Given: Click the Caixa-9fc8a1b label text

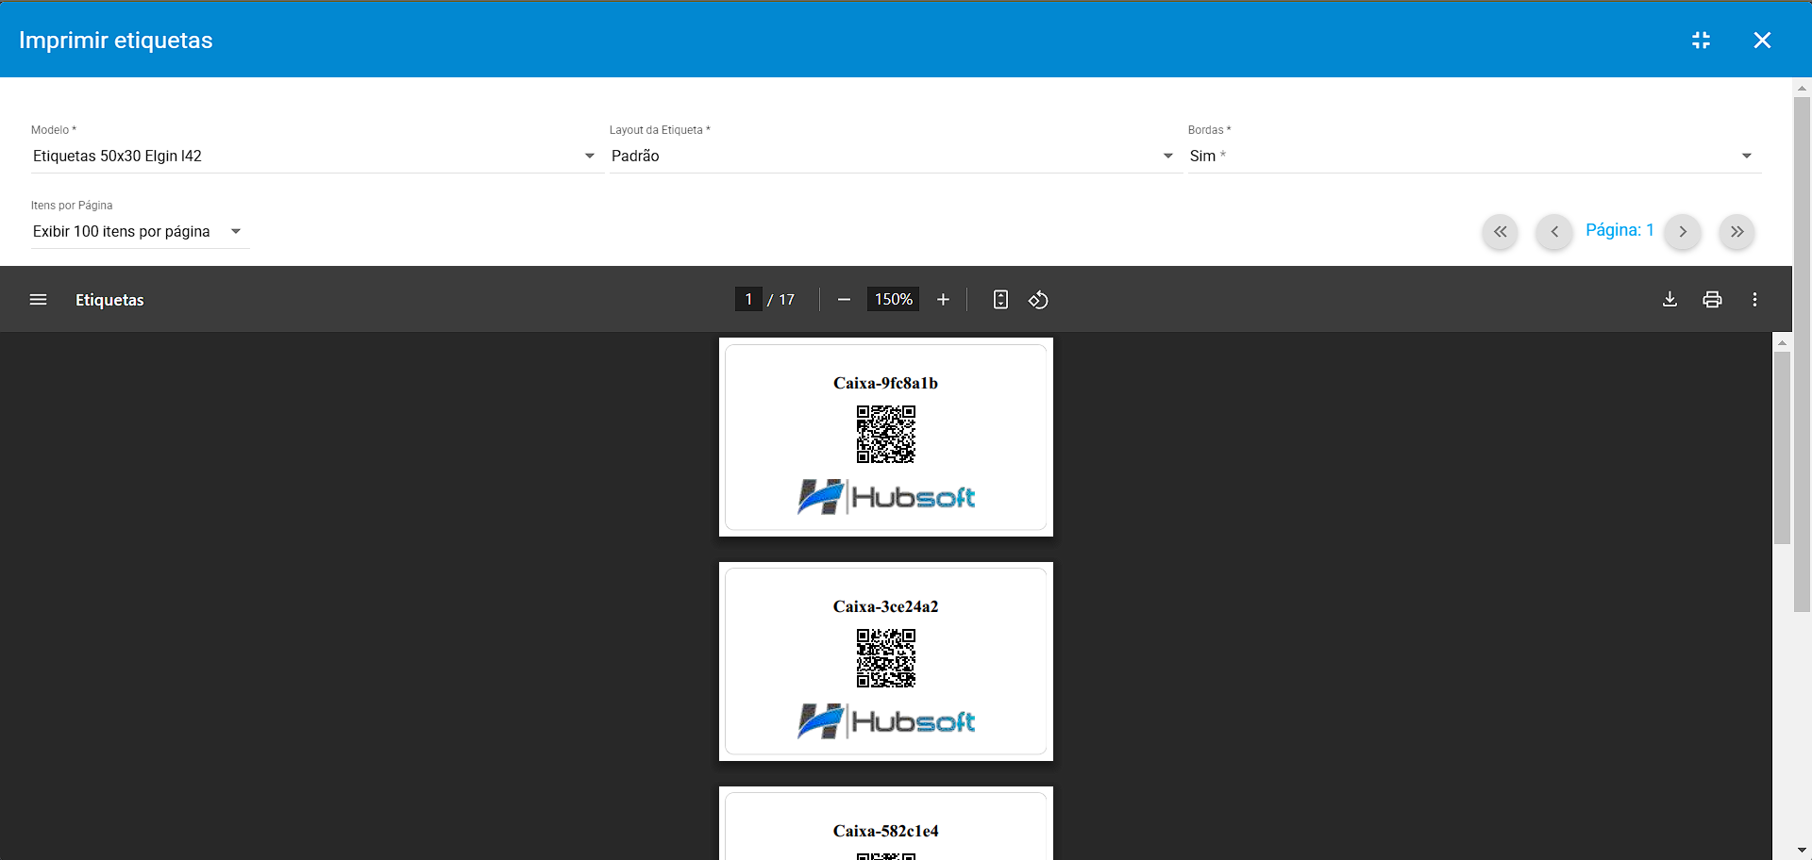Looking at the screenshot, I should click(x=885, y=383).
